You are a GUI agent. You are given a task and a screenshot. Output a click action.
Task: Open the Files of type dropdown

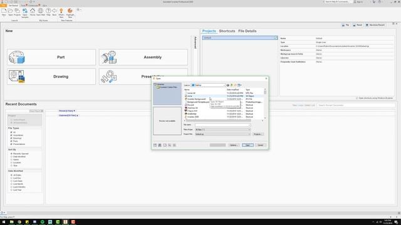(x=223, y=129)
